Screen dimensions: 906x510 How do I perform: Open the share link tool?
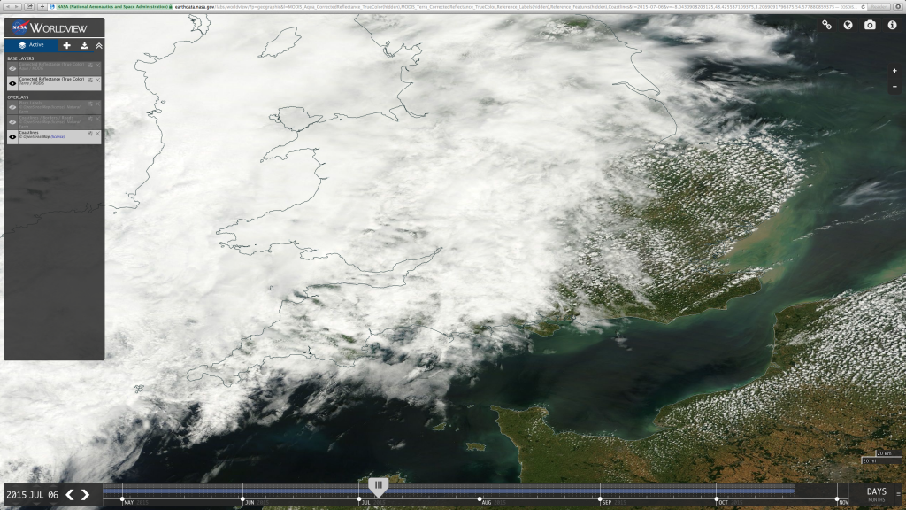click(x=827, y=25)
